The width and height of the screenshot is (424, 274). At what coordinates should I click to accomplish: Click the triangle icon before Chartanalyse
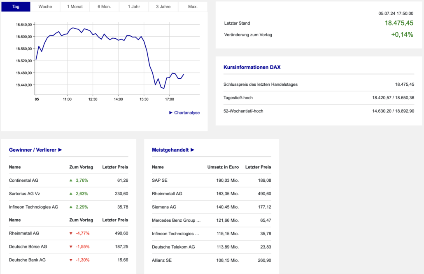coord(171,112)
